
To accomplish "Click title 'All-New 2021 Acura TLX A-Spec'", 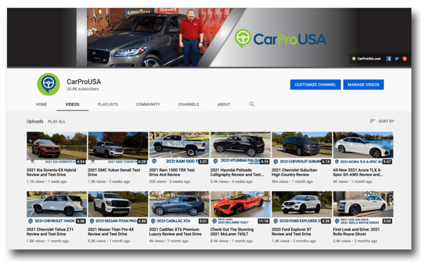I will coord(358,172).
